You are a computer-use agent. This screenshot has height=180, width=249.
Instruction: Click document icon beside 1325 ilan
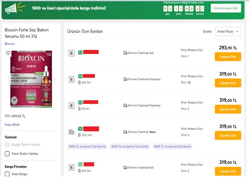[79, 135]
